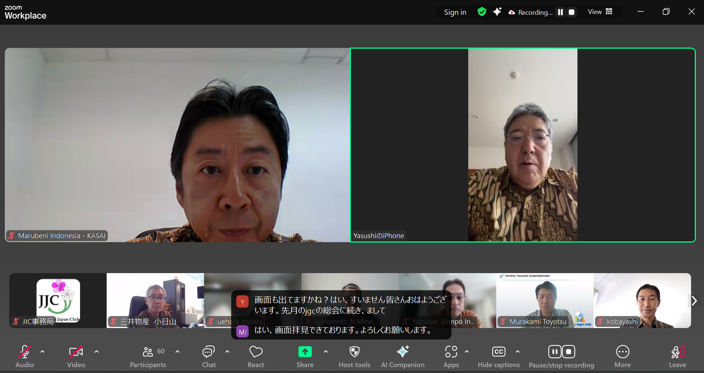This screenshot has height=373, width=704.
Task: Stop recording in bottom toolbar
Action: coord(569,352)
